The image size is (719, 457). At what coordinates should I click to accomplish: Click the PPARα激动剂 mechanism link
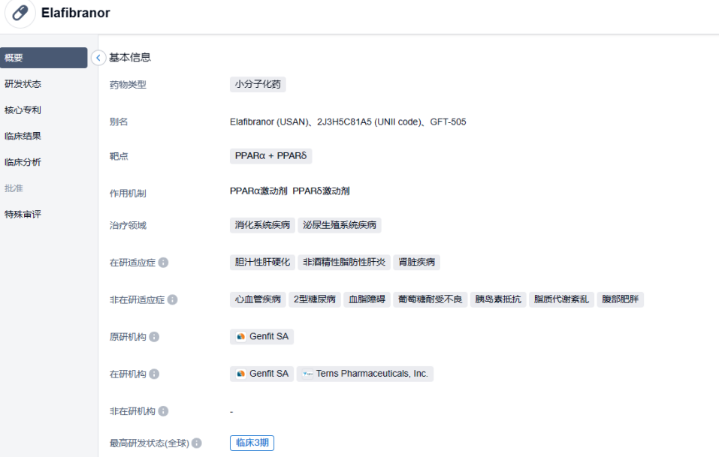258,191
